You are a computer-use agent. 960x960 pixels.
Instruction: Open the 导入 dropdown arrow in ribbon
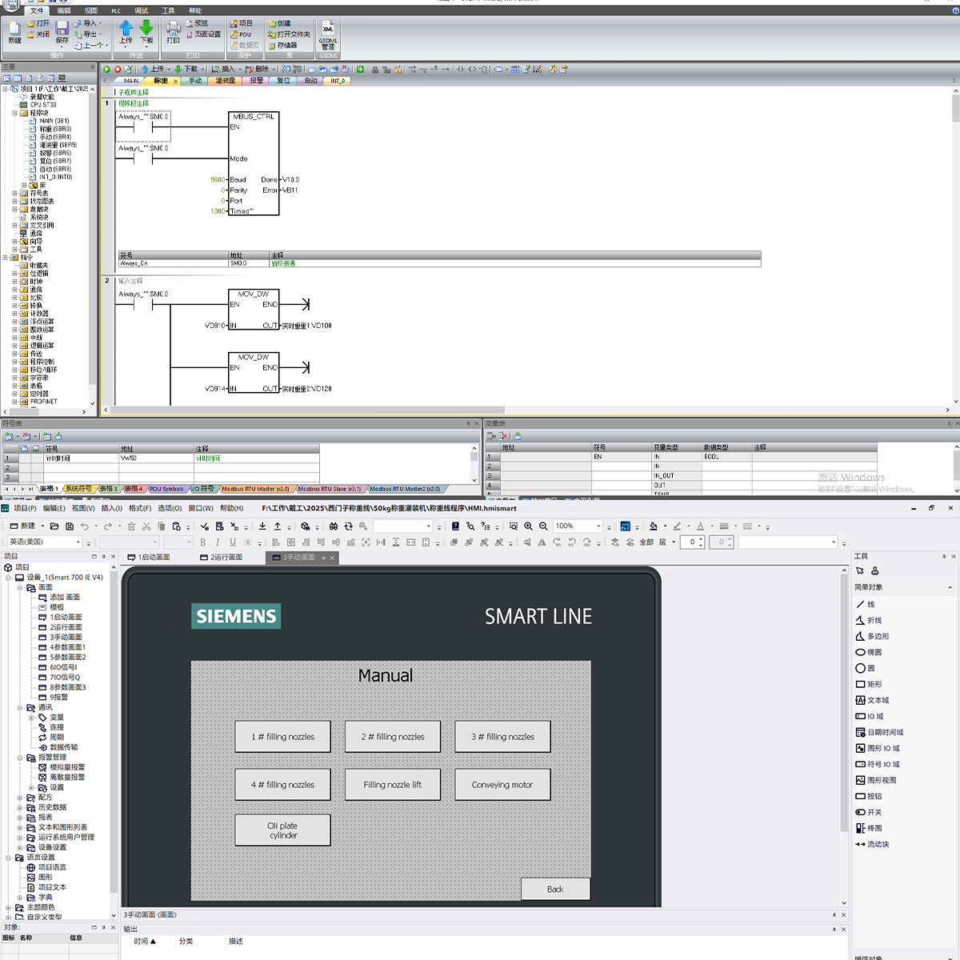click(x=100, y=24)
